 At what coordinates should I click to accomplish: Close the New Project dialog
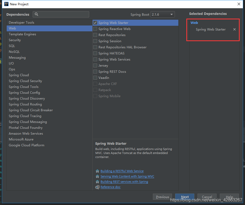239,4
